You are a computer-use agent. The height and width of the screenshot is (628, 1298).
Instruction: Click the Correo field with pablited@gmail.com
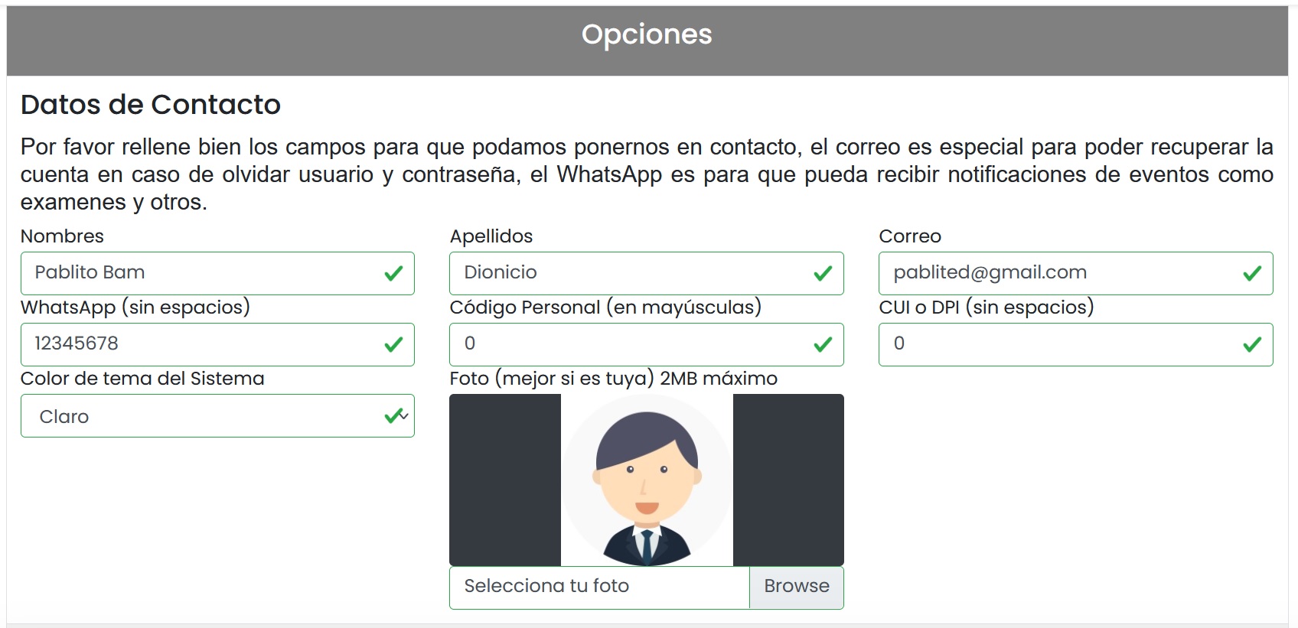pyautogui.click(x=1076, y=273)
